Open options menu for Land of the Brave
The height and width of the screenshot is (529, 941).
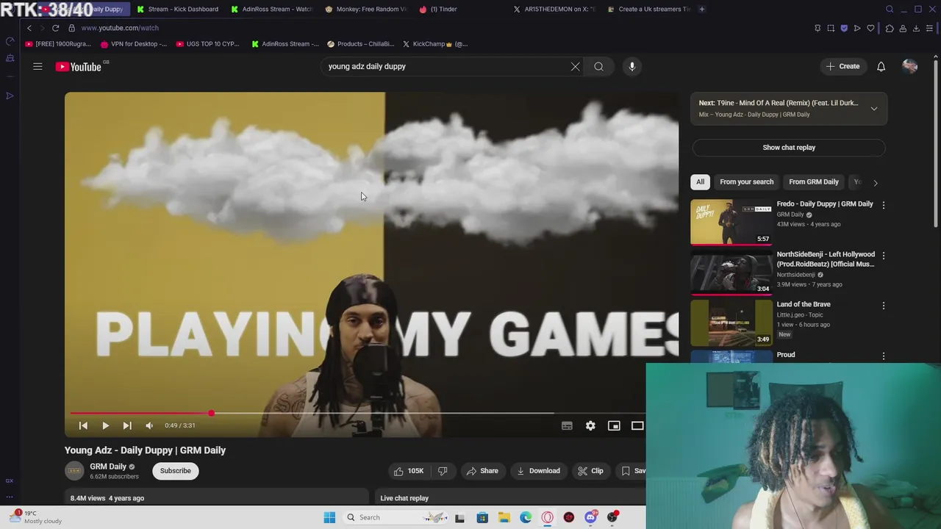[883, 306]
